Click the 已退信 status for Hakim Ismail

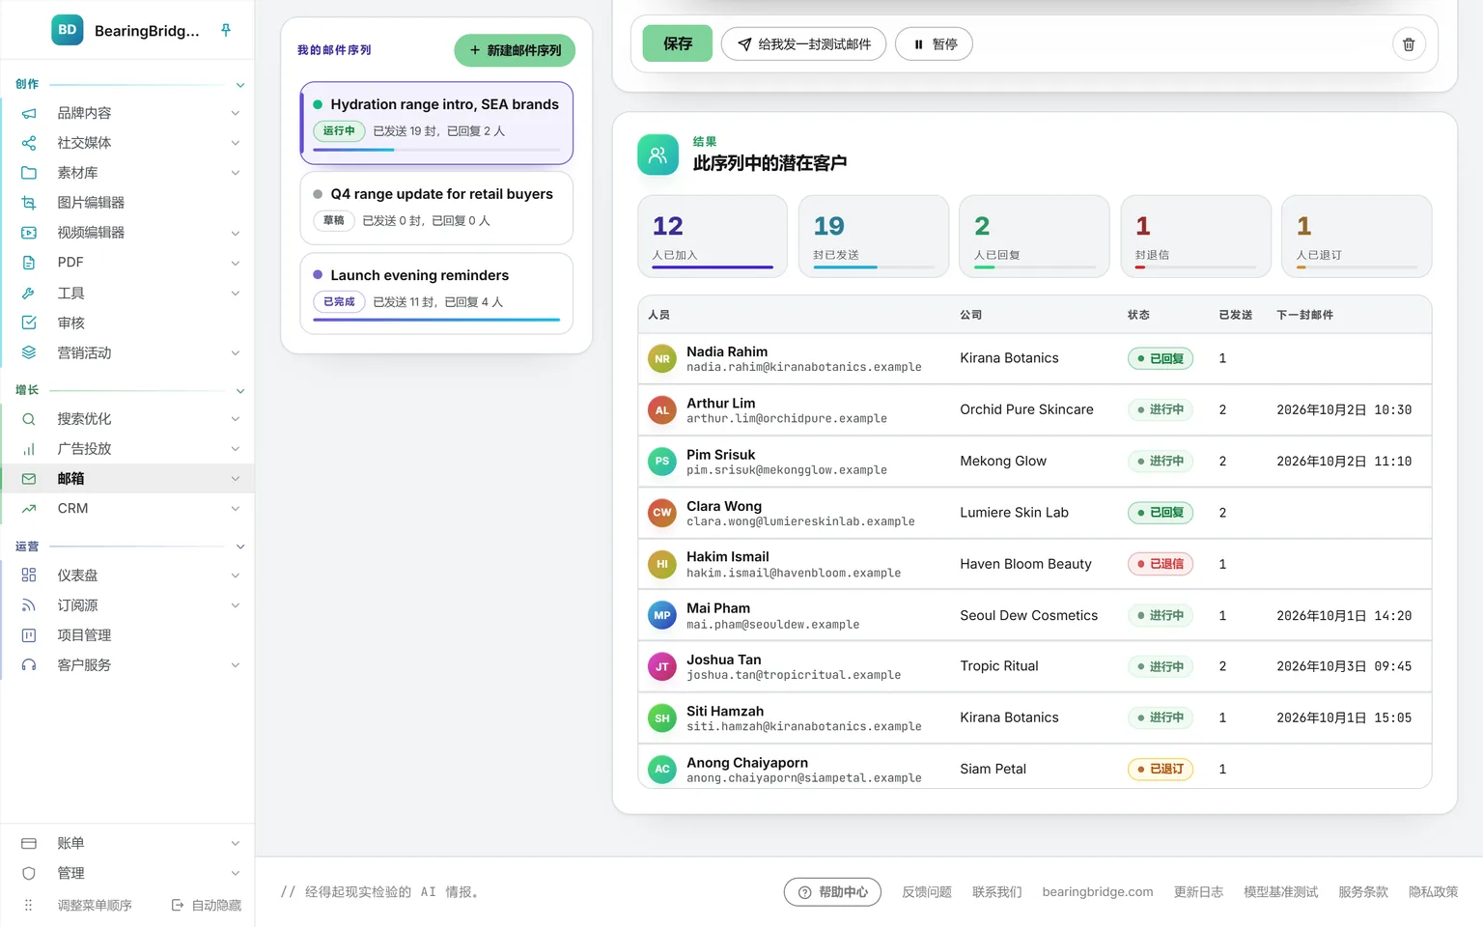click(1161, 564)
